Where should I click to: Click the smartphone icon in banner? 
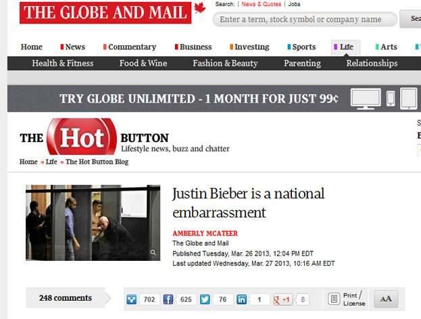pos(391,99)
